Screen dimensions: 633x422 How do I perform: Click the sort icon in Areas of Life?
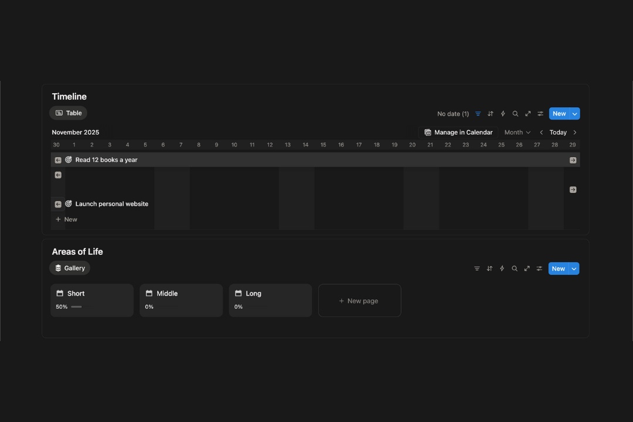(489, 268)
